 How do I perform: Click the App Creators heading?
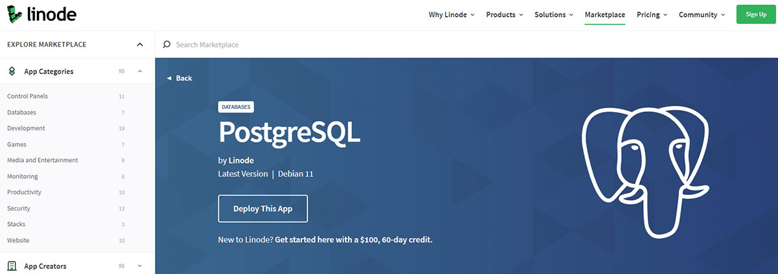[45, 266]
